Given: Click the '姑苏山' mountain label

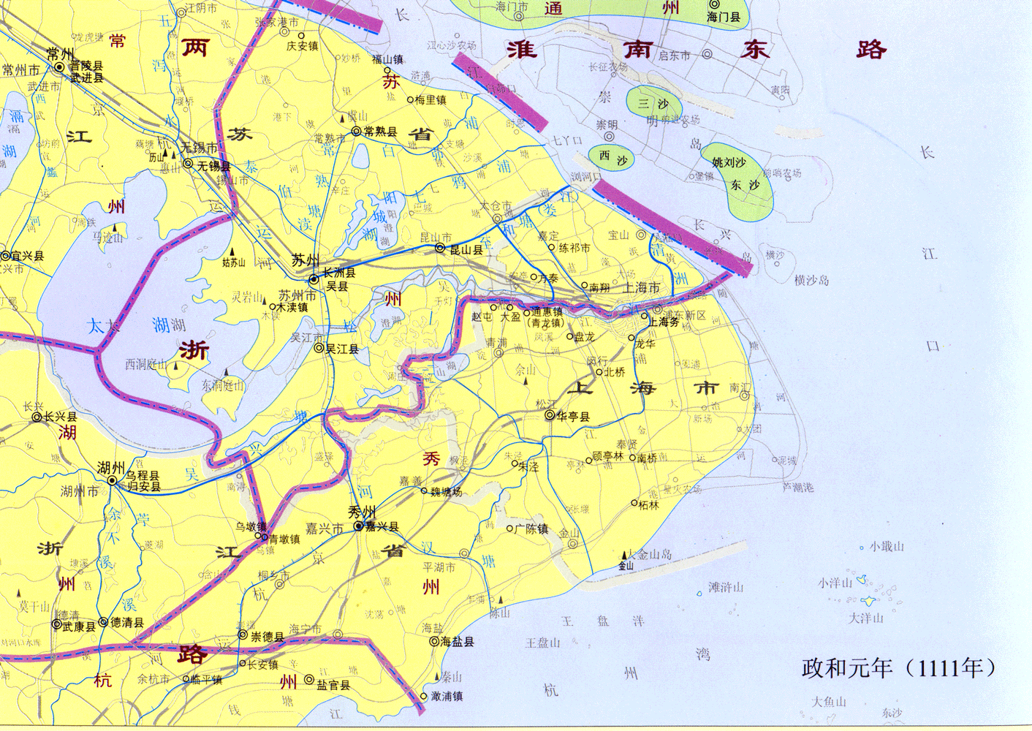Looking at the screenshot, I should coord(234,262).
